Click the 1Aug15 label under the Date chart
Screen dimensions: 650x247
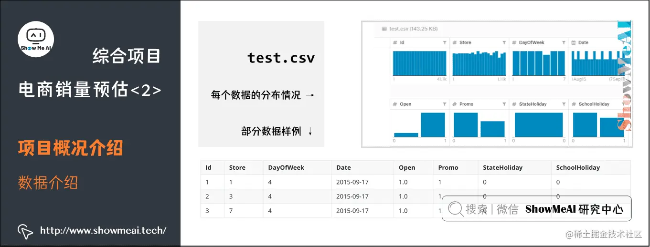click(x=578, y=79)
